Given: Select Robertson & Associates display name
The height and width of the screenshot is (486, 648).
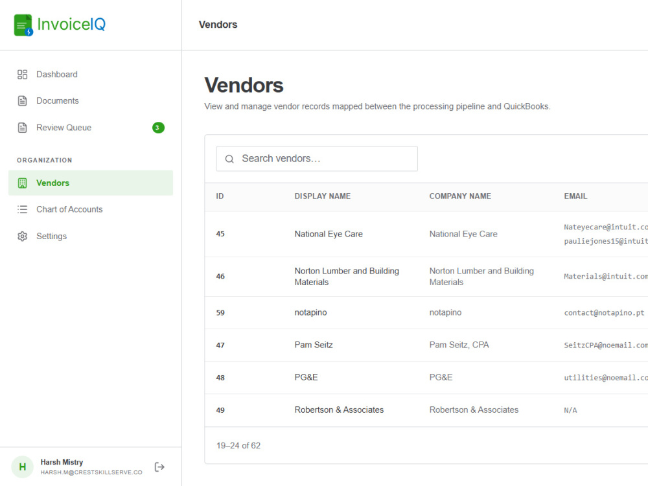Looking at the screenshot, I should 339,410.
